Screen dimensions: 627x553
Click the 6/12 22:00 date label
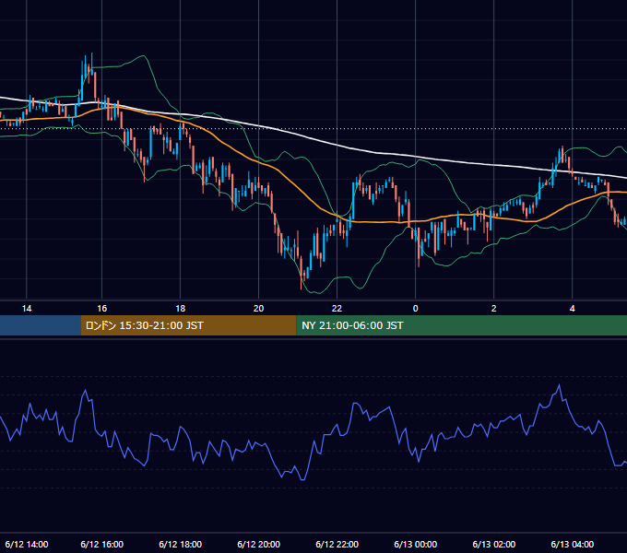click(x=337, y=544)
